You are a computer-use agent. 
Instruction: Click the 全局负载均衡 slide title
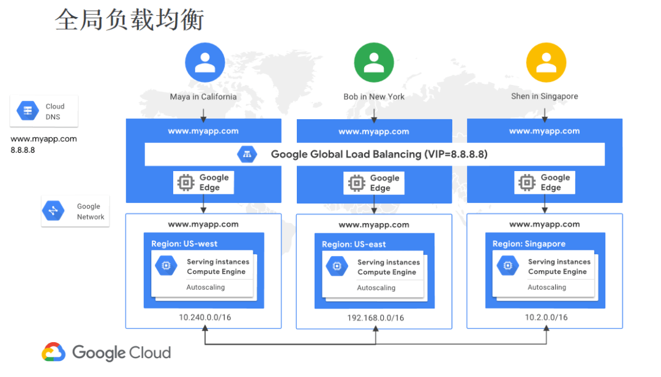tap(129, 20)
